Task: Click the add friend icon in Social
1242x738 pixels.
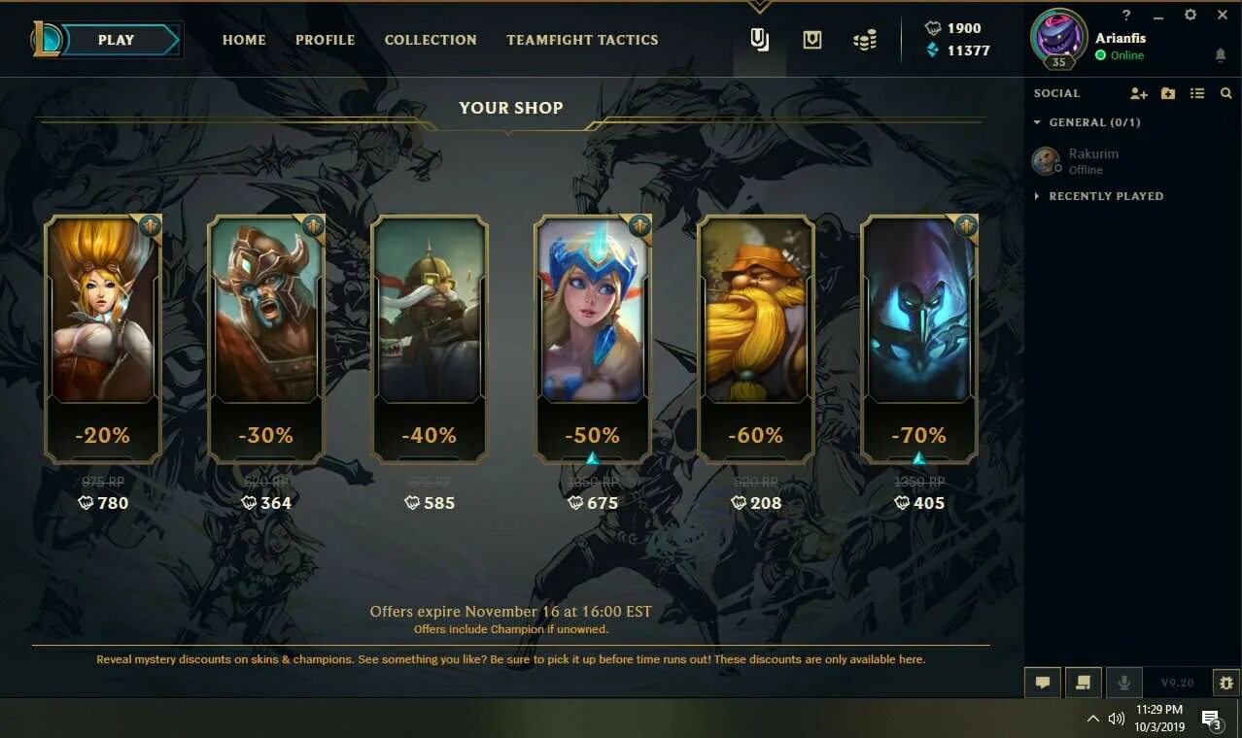Action: click(1139, 93)
